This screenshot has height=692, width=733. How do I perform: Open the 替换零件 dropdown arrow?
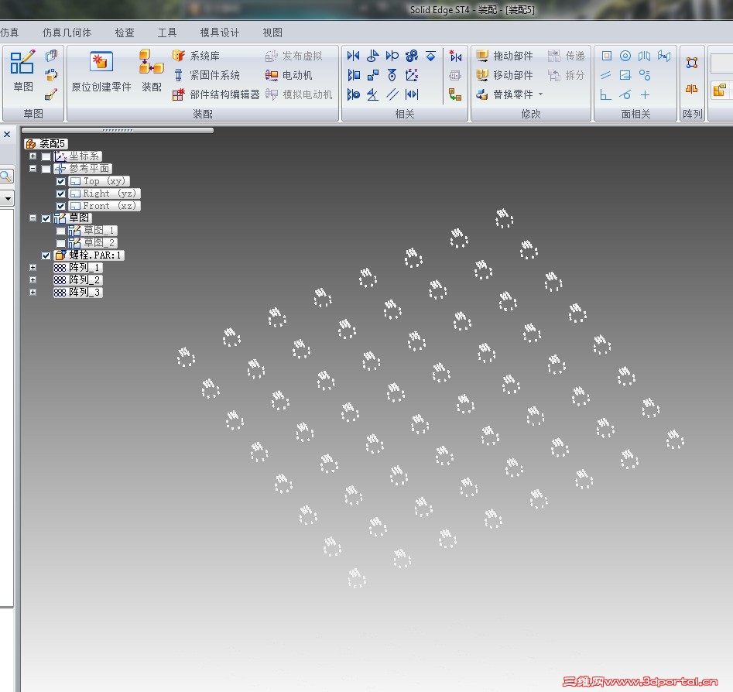coord(541,94)
